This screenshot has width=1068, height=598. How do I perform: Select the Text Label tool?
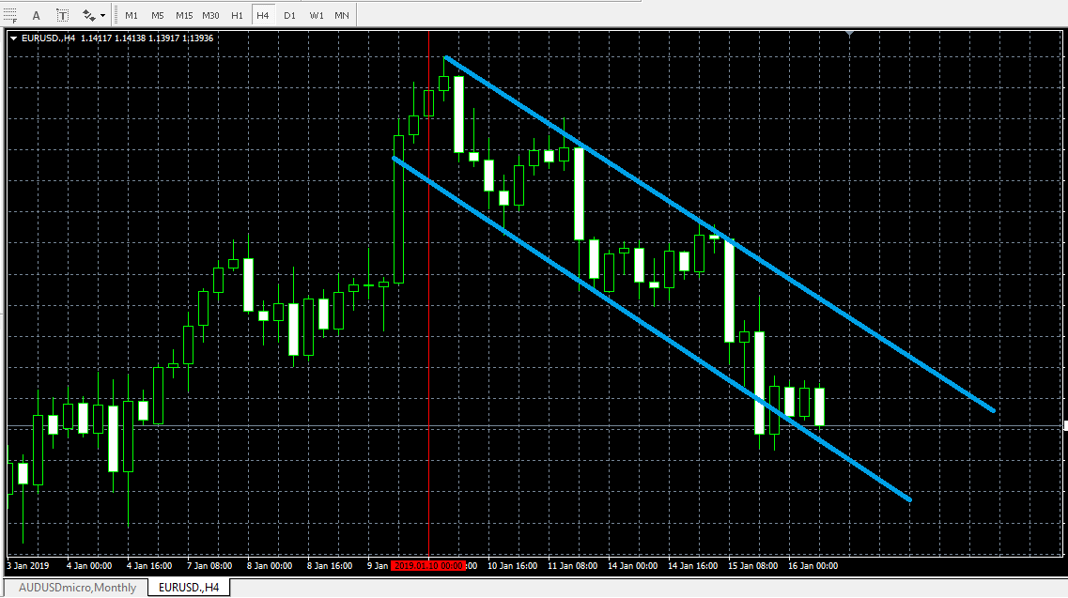point(62,16)
